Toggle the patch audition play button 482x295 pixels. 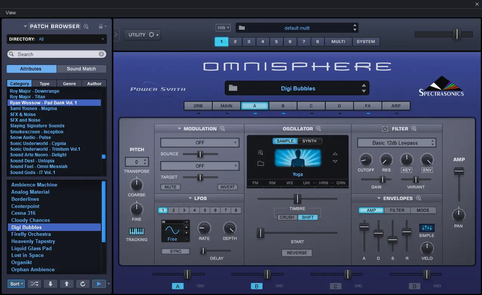tap(99, 284)
